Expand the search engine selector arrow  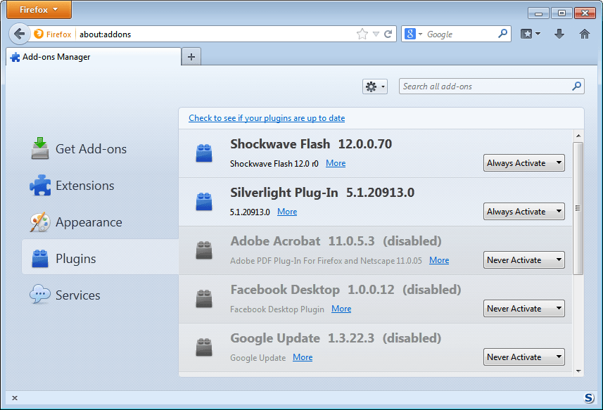pos(420,34)
